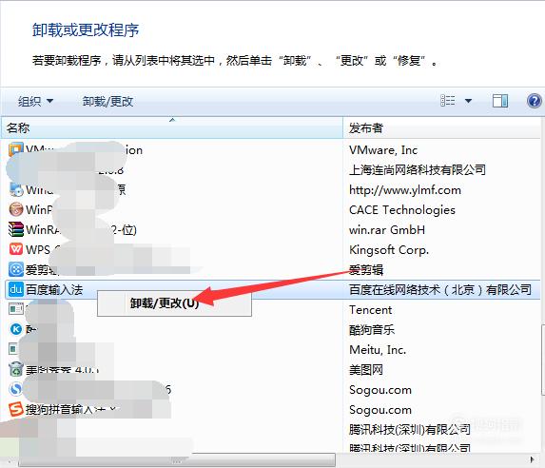Choose 卸载/更改(U) from context menu

(x=174, y=303)
